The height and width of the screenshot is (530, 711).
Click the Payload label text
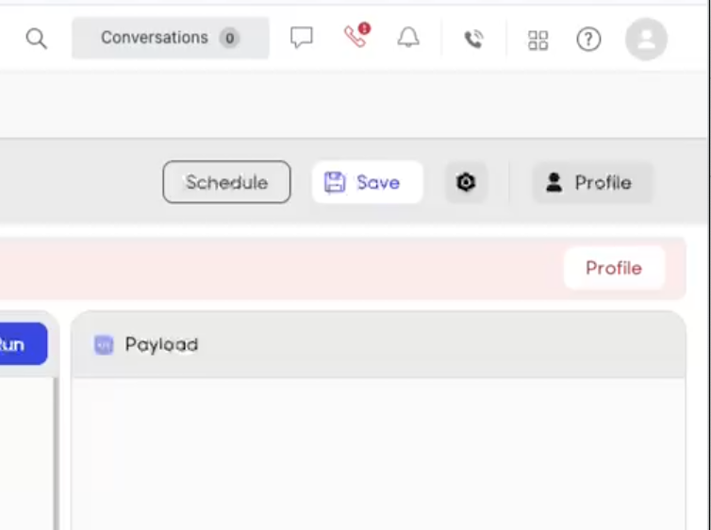click(x=161, y=344)
